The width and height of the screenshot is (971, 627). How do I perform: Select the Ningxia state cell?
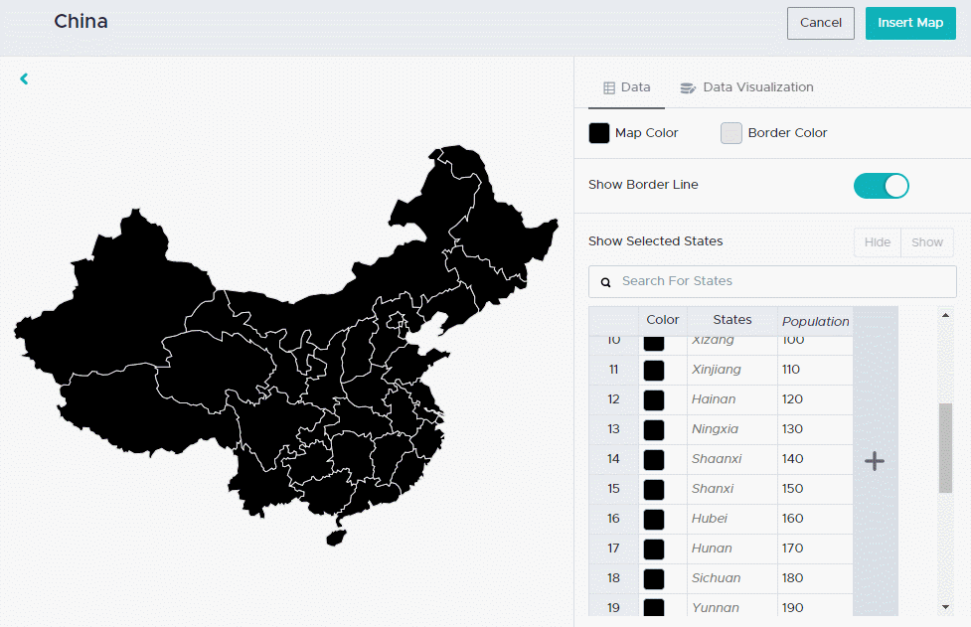click(x=731, y=429)
